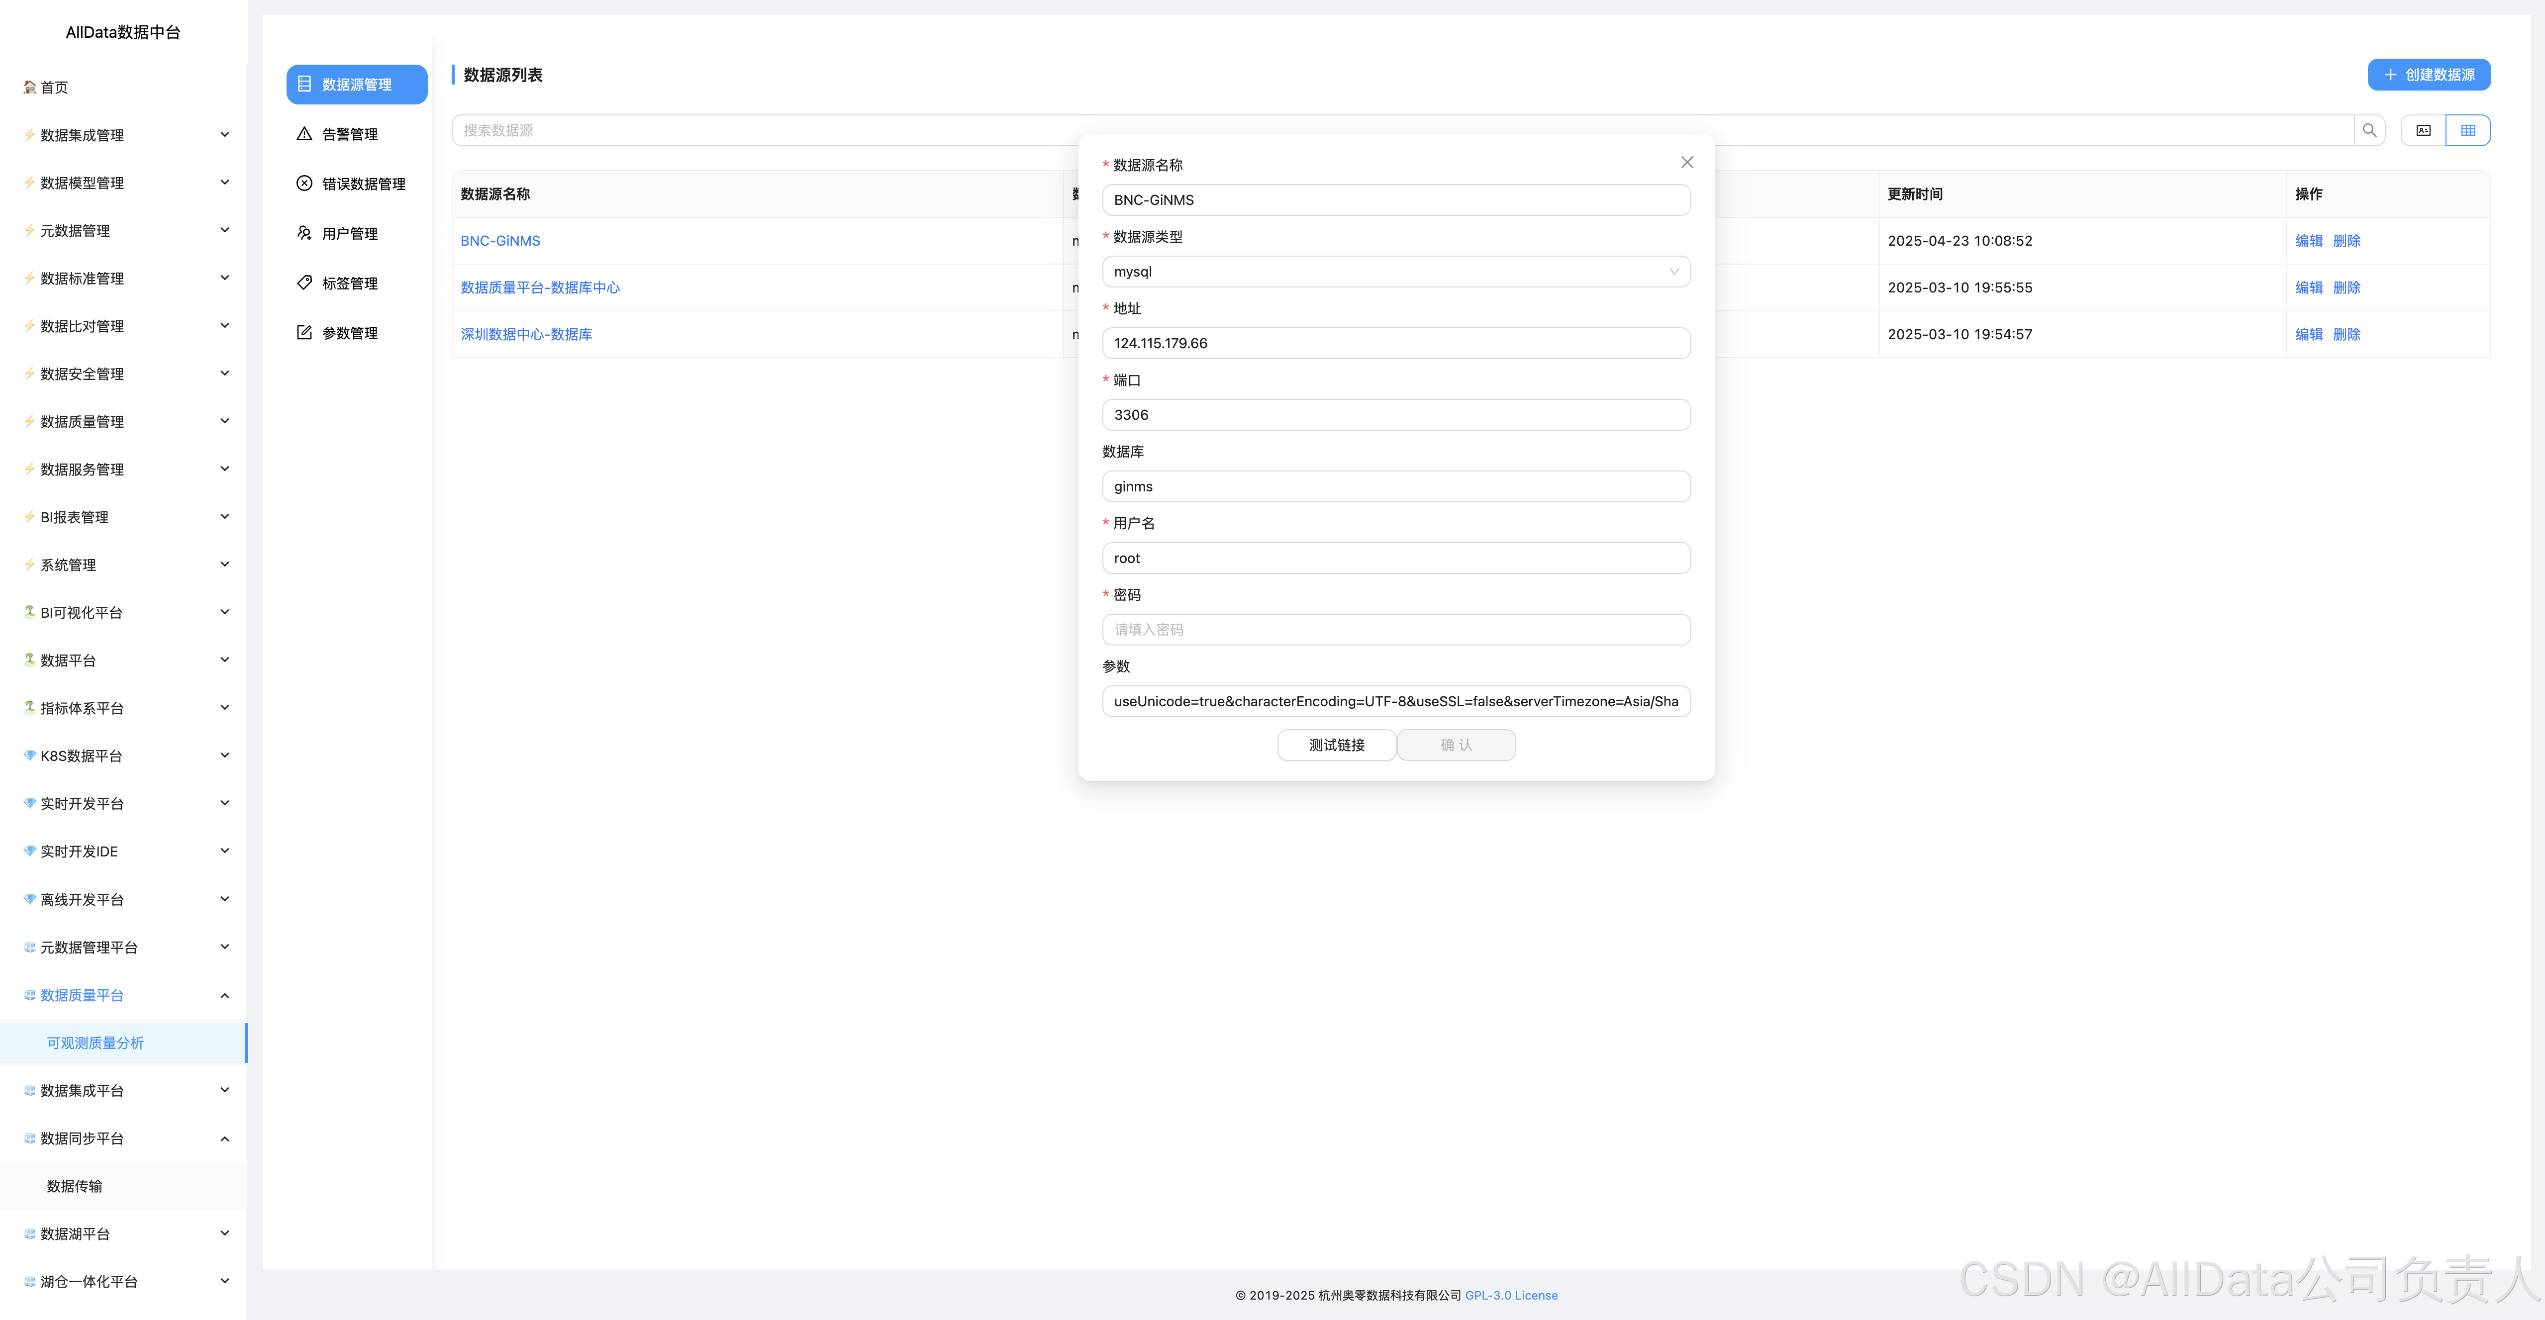2545x1320 pixels.
Task: Open 数据源管理 tab
Action: (357, 84)
